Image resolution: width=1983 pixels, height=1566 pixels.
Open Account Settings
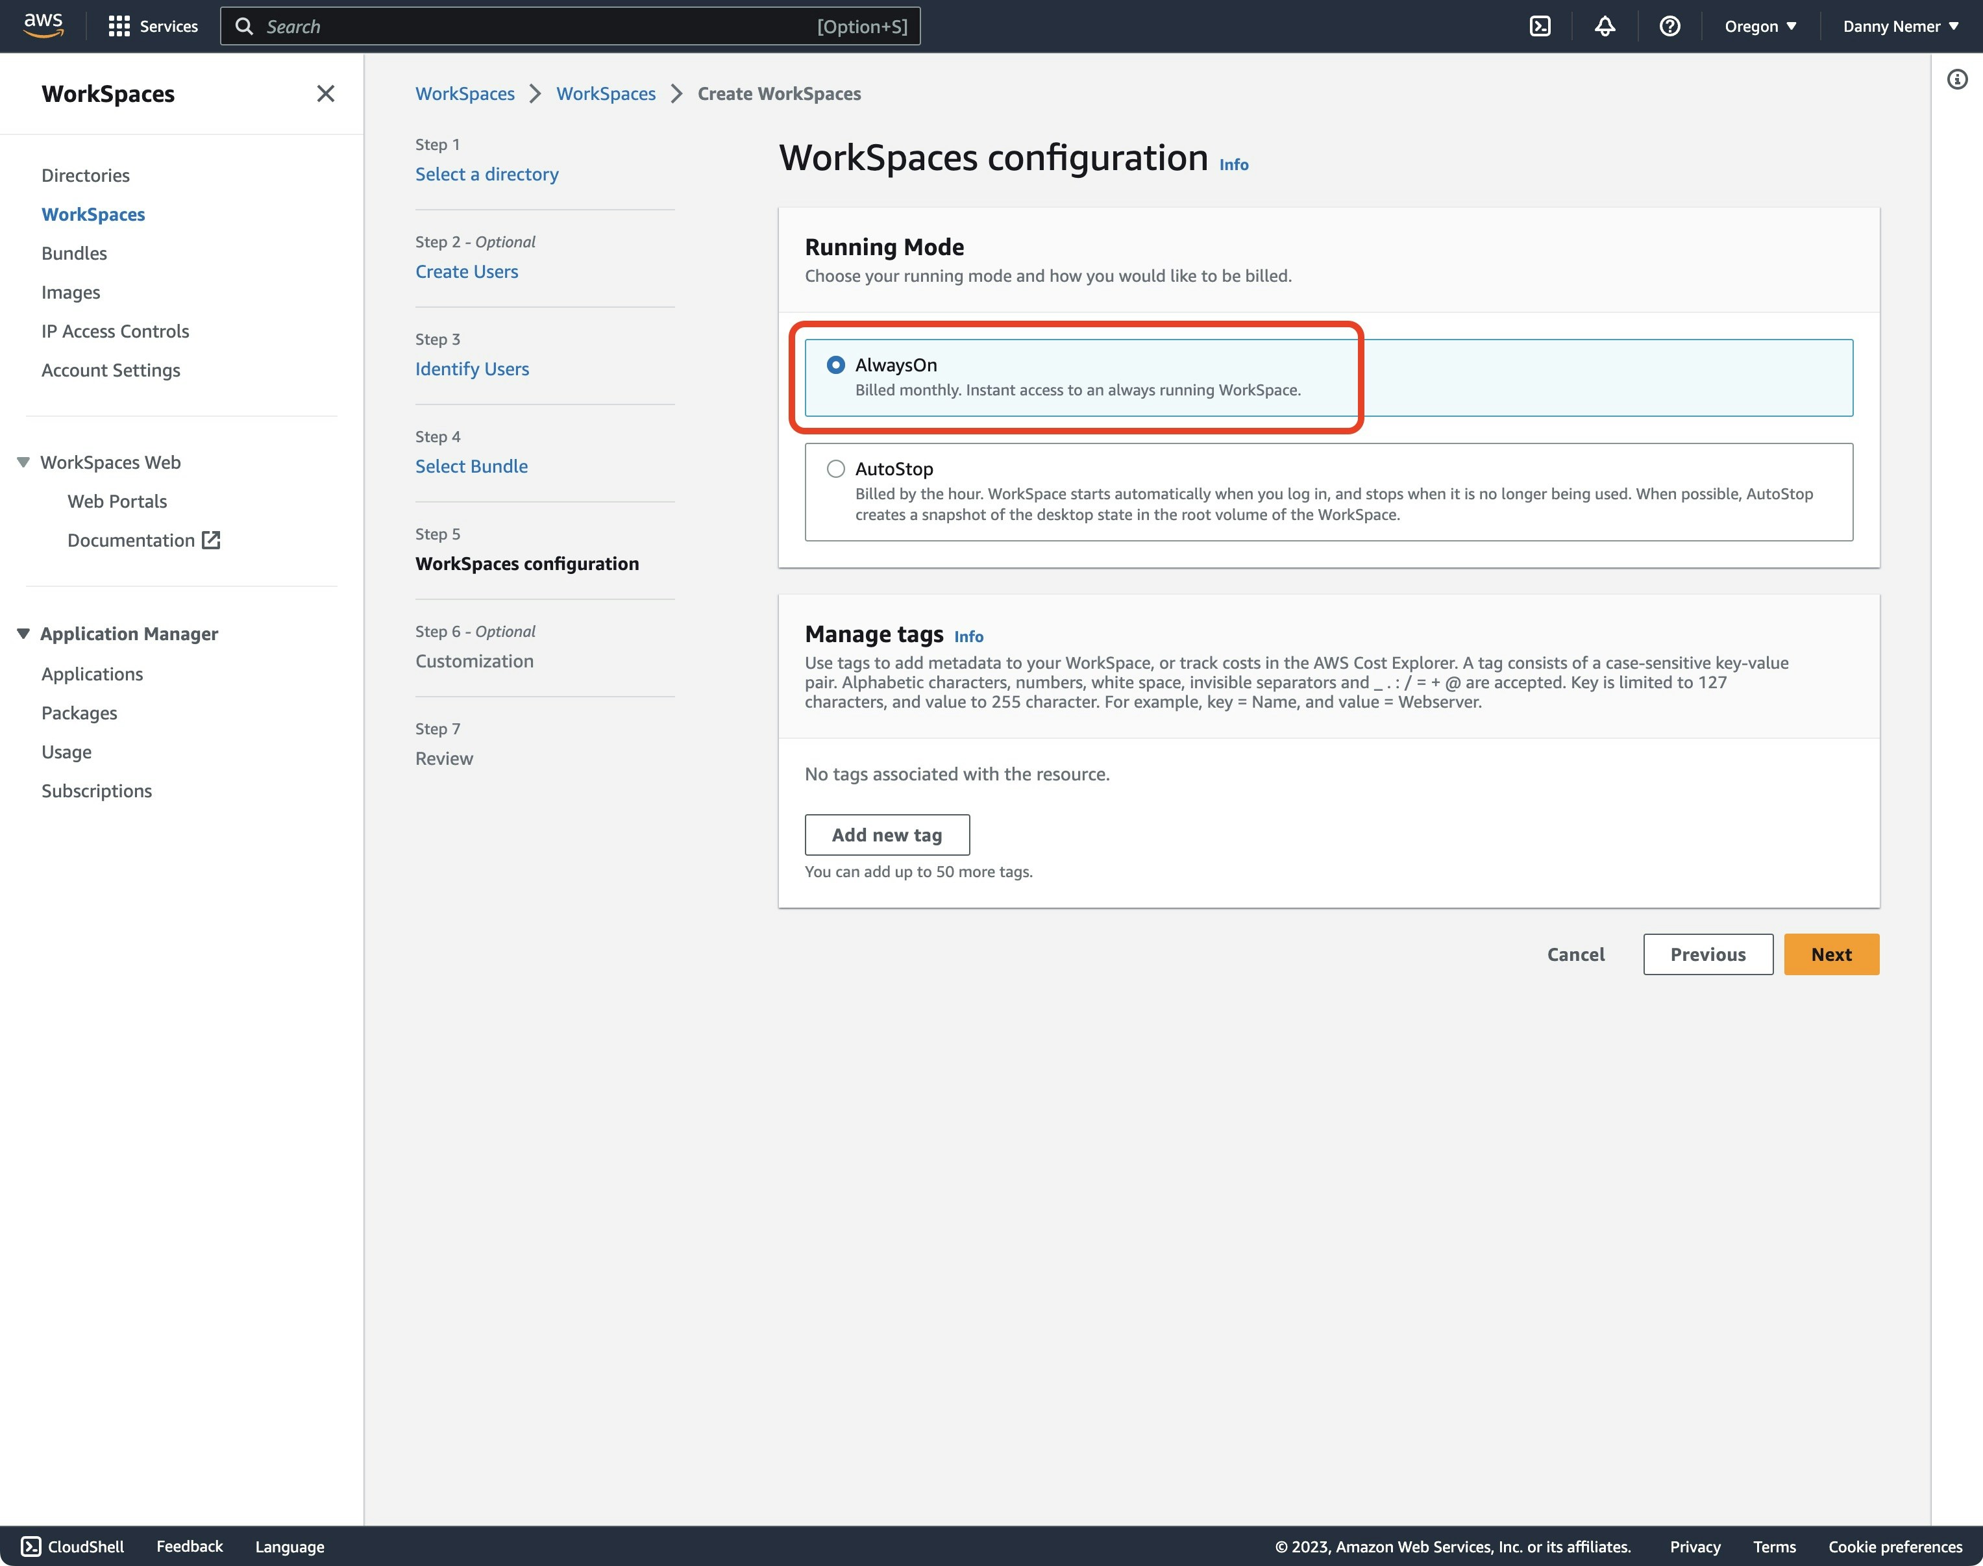[111, 371]
